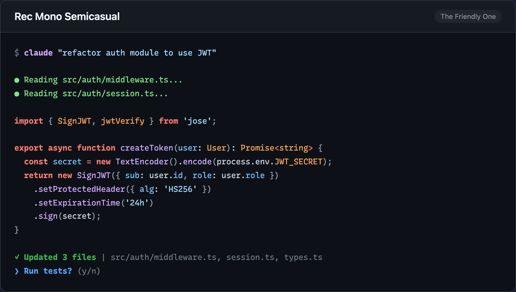Click the '.sign' method call

[x=46, y=216]
